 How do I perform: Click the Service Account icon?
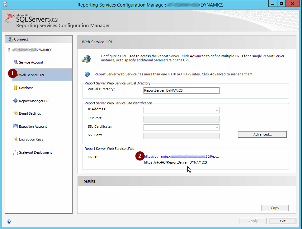pos(15,62)
